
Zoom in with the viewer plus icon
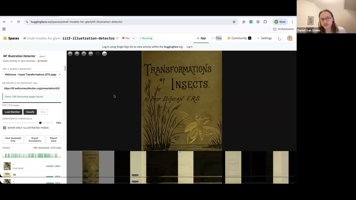tap(70, 54)
